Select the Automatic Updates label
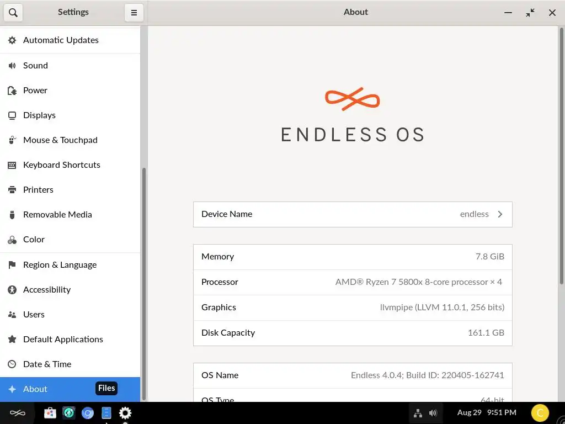This screenshot has width=565, height=424. click(x=61, y=40)
